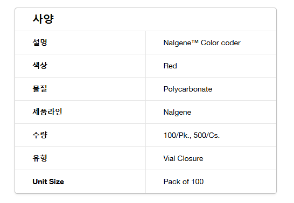Click the Pack of 100 value

(184, 181)
